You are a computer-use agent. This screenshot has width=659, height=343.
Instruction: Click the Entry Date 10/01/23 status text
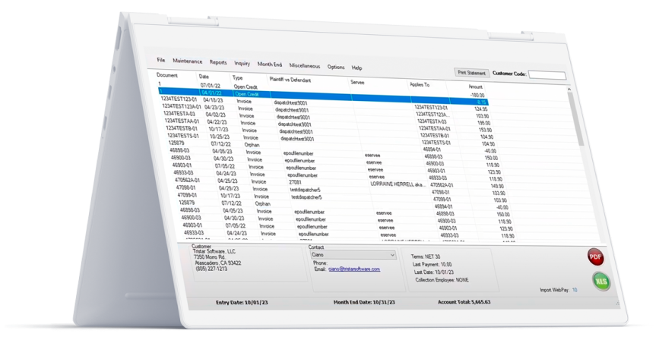point(242,302)
